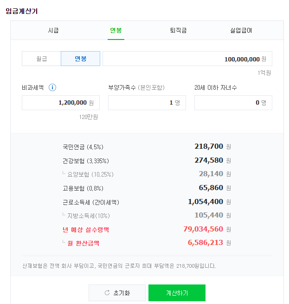
Task: Click the 근로소득세 (간이세액) row label
Action: (90, 202)
